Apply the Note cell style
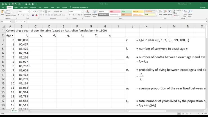This screenshot has height=117, width=208. (150, 15)
